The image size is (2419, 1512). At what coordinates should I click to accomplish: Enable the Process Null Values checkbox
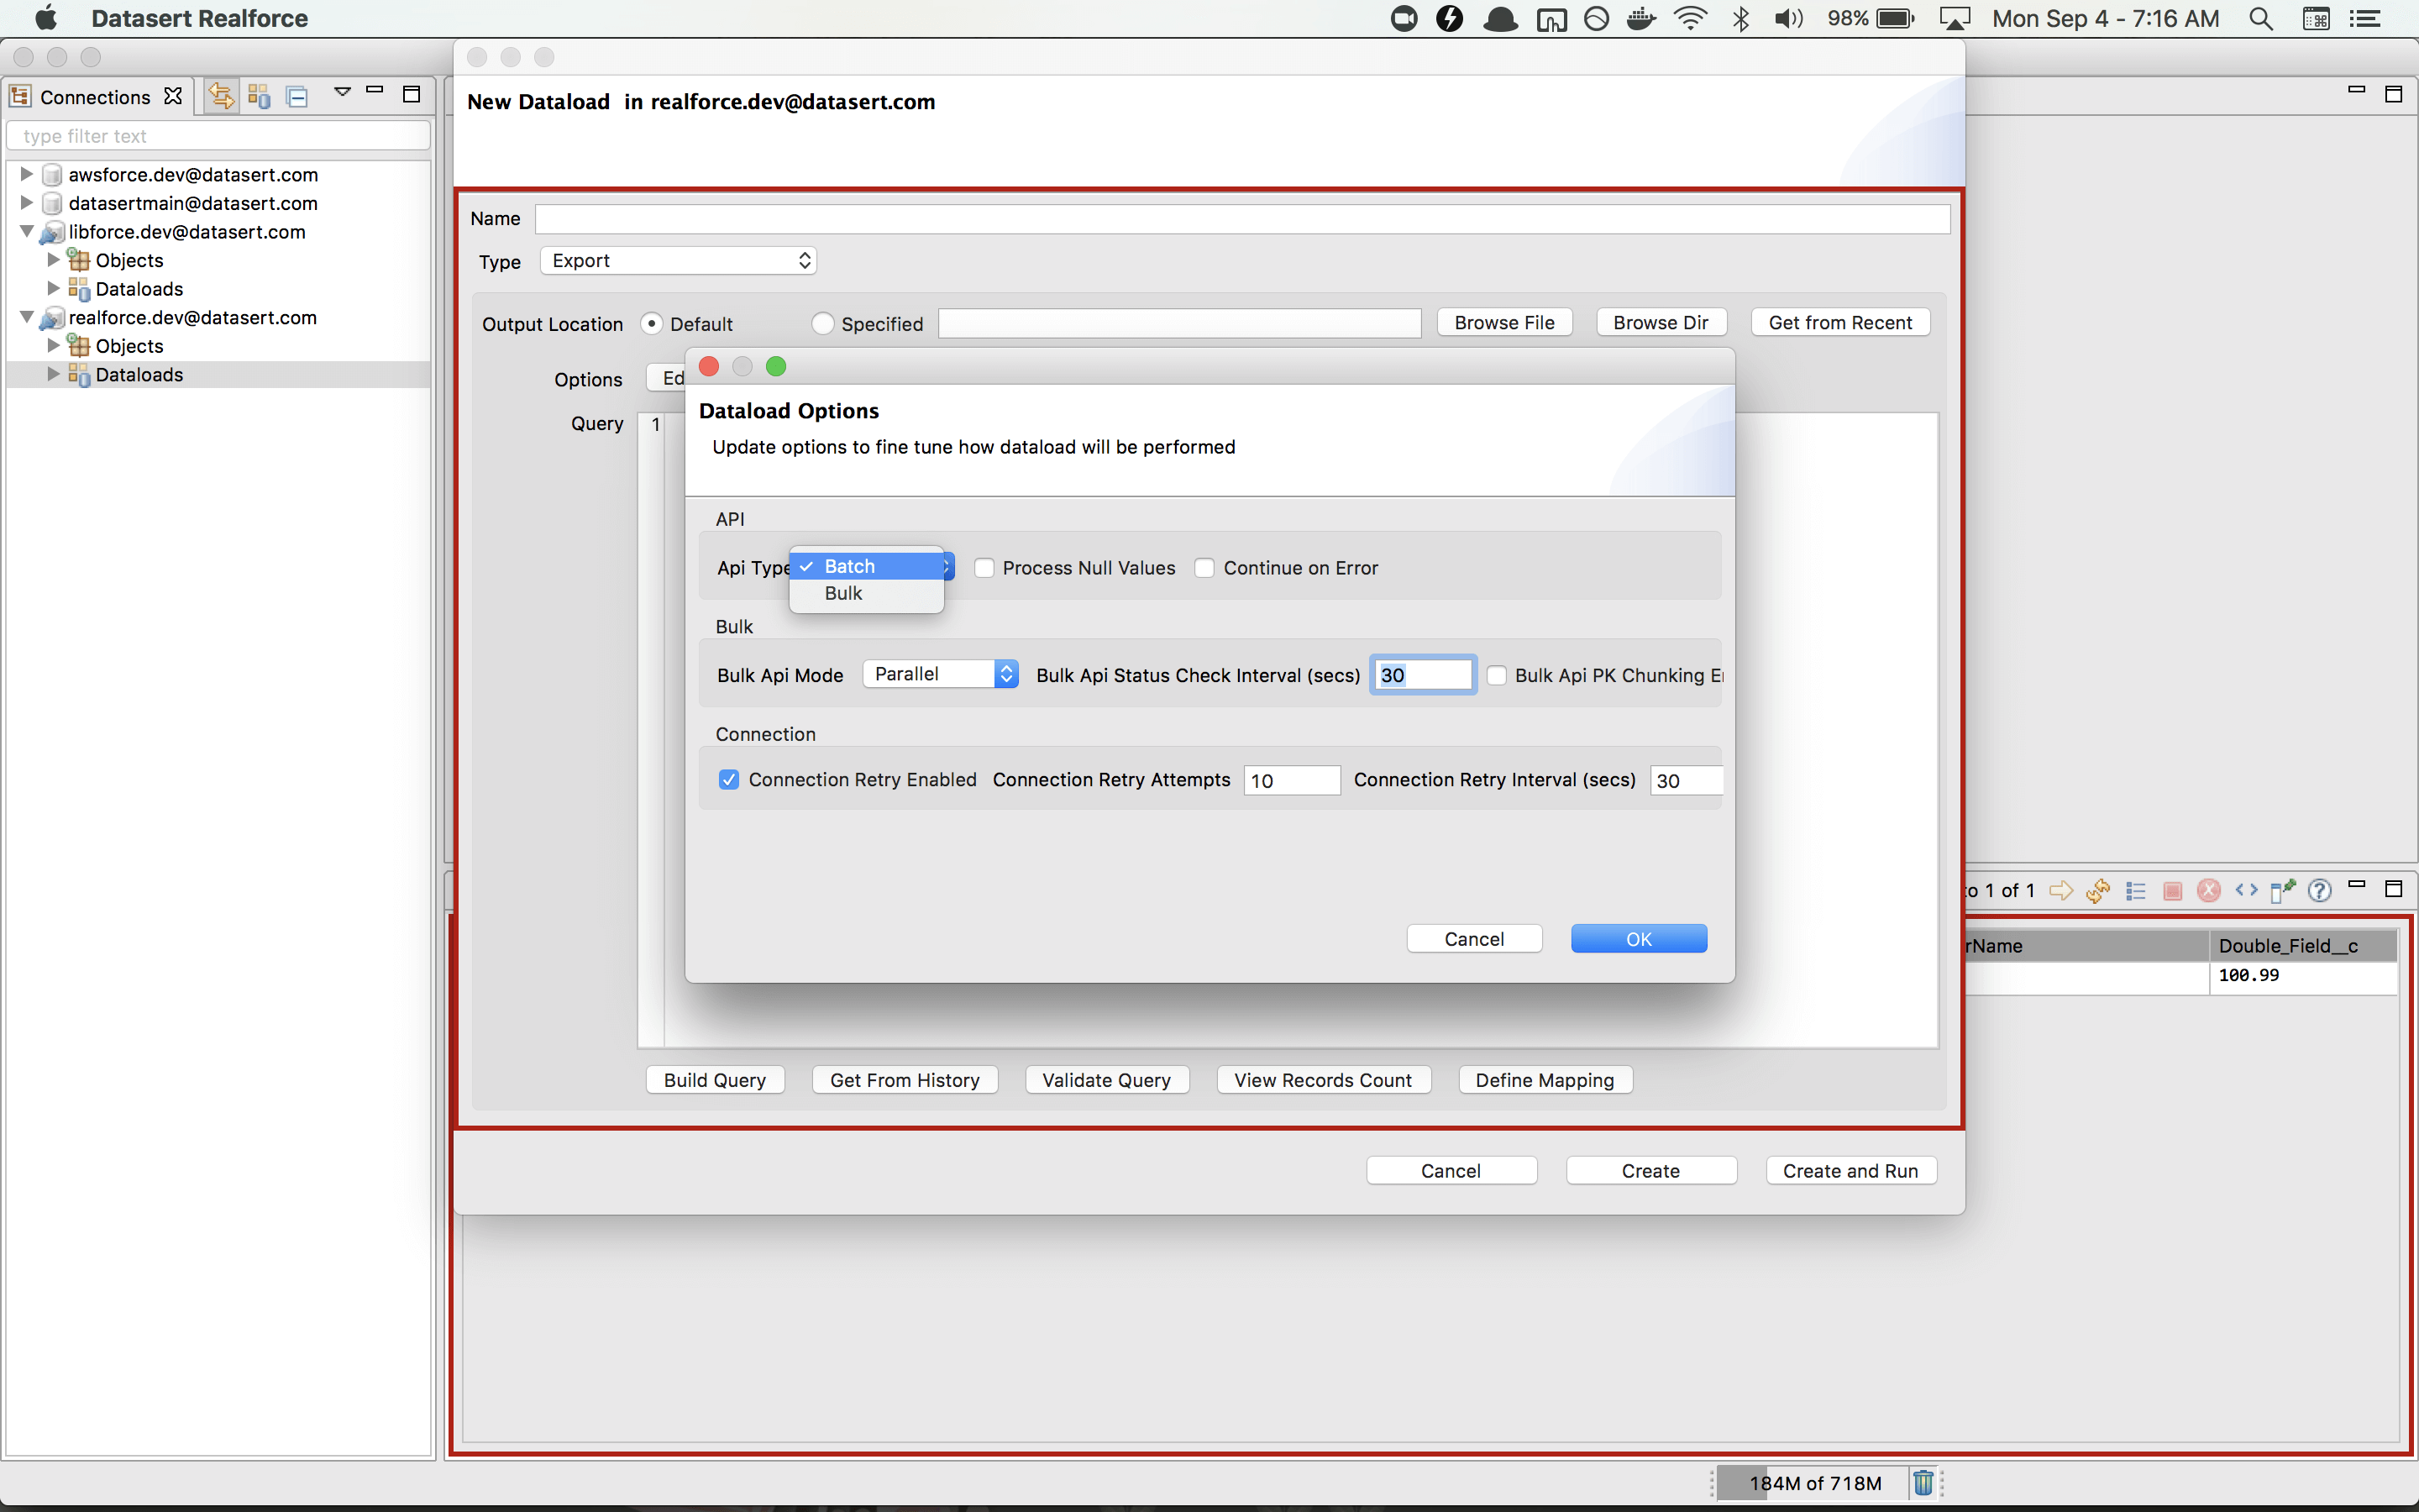pos(984,568)
